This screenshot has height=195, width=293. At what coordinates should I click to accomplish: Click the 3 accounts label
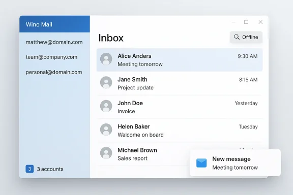(x=50, y=169)
